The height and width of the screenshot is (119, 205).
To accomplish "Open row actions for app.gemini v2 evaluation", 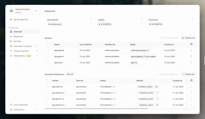I will click(x=191, y=99).
